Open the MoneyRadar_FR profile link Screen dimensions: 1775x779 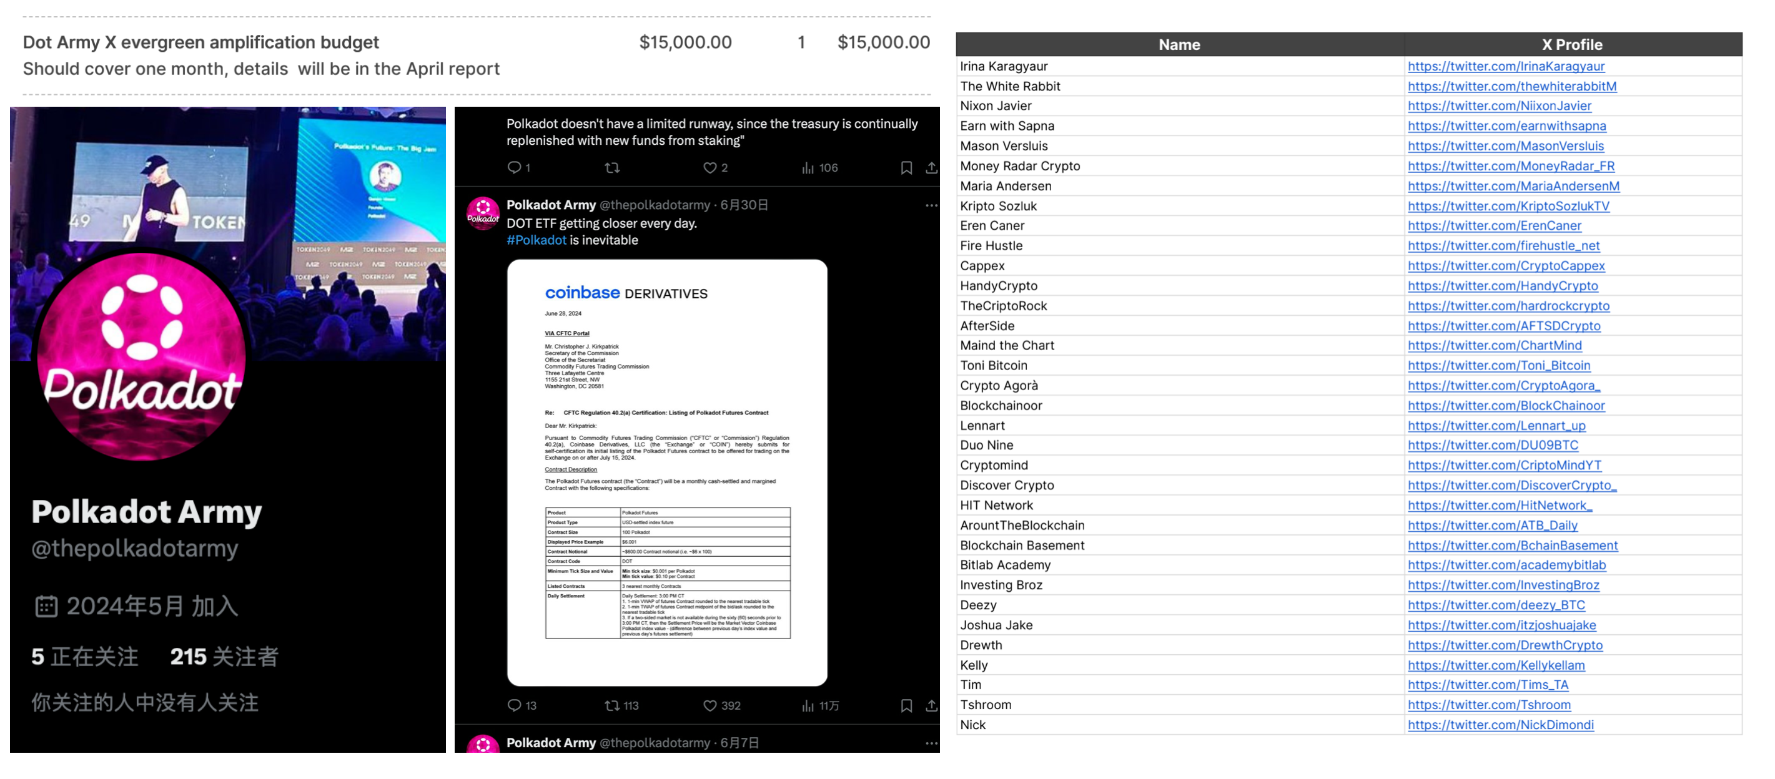(1510, 166)
